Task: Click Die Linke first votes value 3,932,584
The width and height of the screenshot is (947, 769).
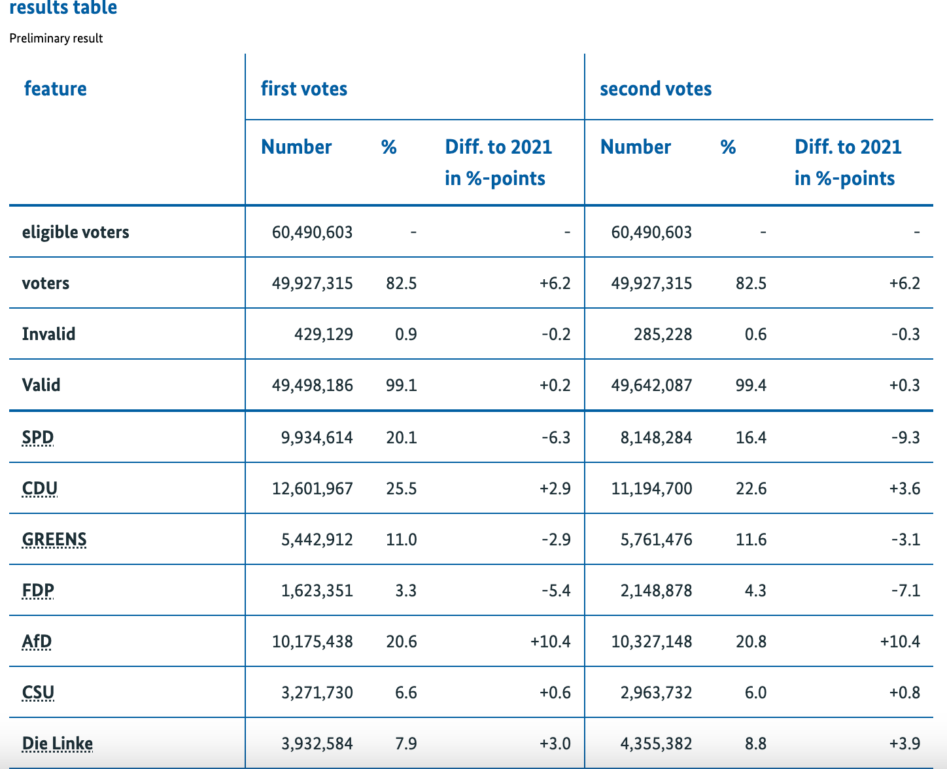Action: 317,743
